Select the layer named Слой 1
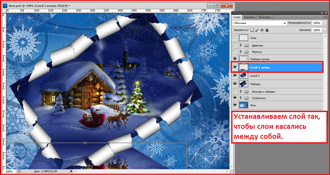The width and height of the screenshot is (330, 175). 255,75
